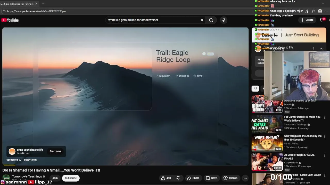Click the Key & Peele Laron Can't Laugh title
The height and width of the screenshot is (185, 330).
click(303, 175)
